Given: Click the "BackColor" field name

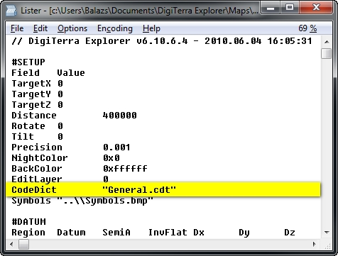Looking at the screenshot, I should point(37,169).
